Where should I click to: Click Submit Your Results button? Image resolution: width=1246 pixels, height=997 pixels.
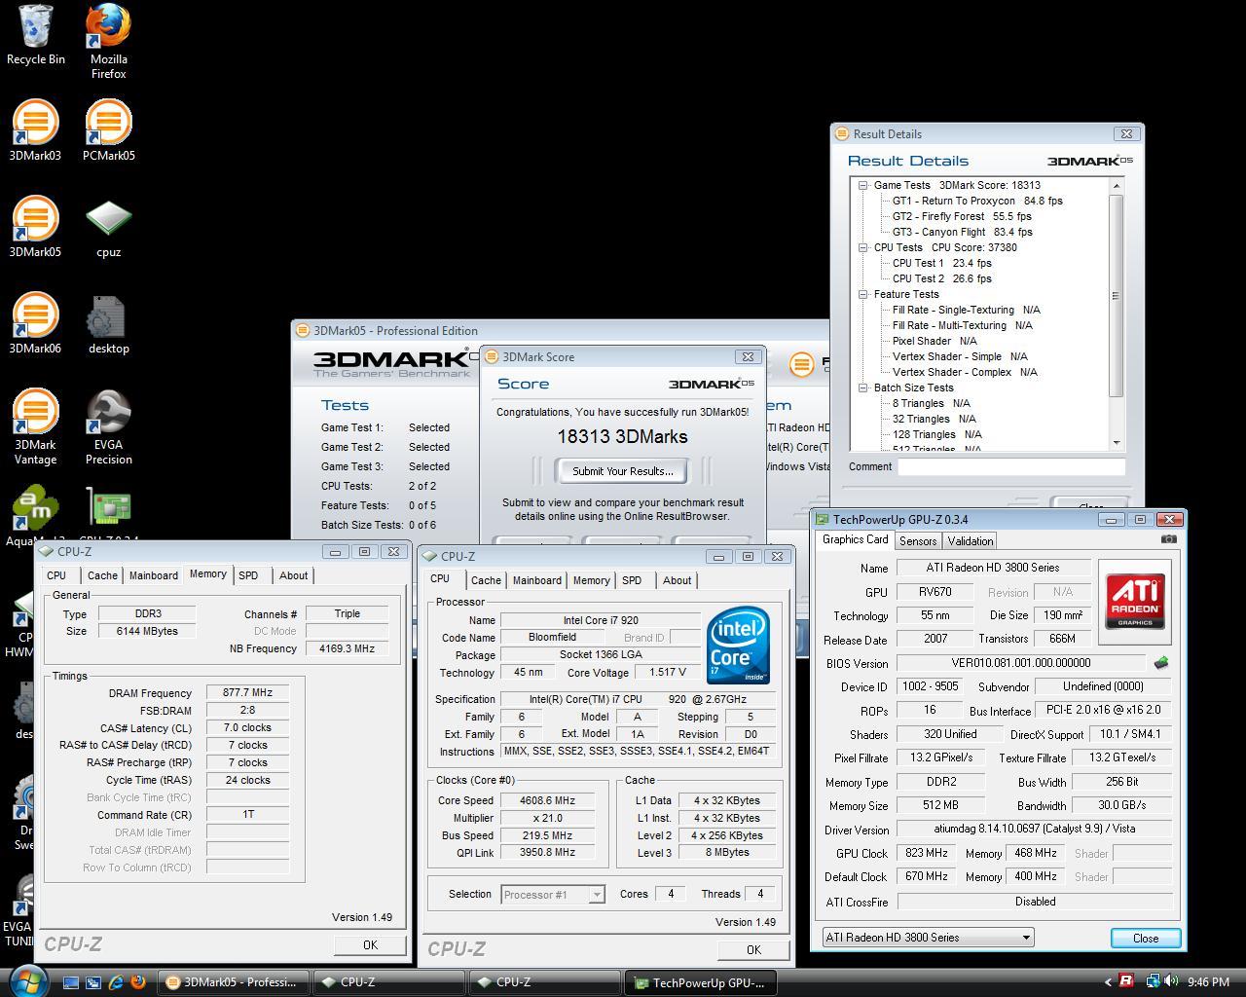(x=622, y=471)
